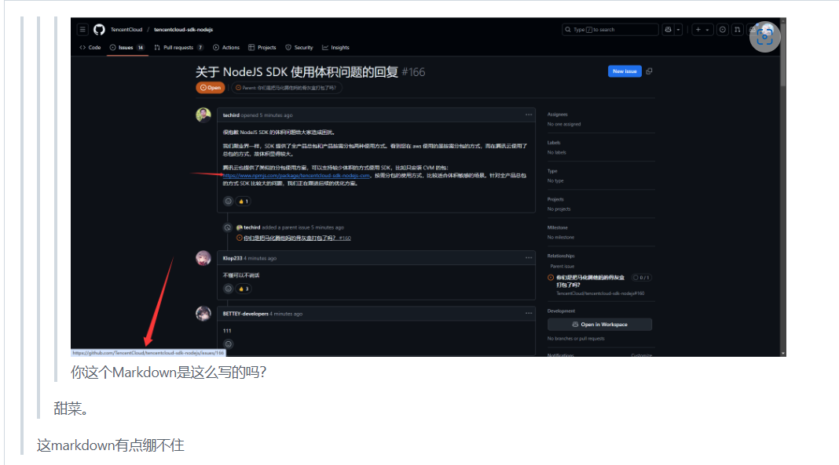Open the parent issue link #160 in timeline
This screenshot has width=839, height=465.
point(298,238)
